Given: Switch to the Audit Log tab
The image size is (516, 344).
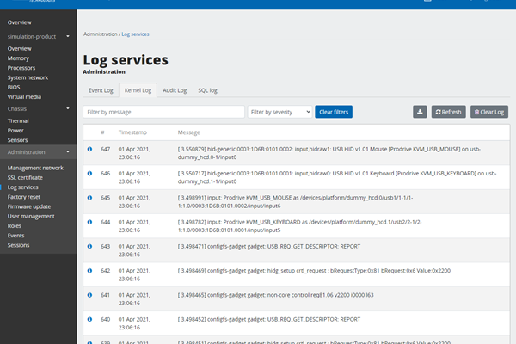Looking at the screenshot, I should point(175,90).
